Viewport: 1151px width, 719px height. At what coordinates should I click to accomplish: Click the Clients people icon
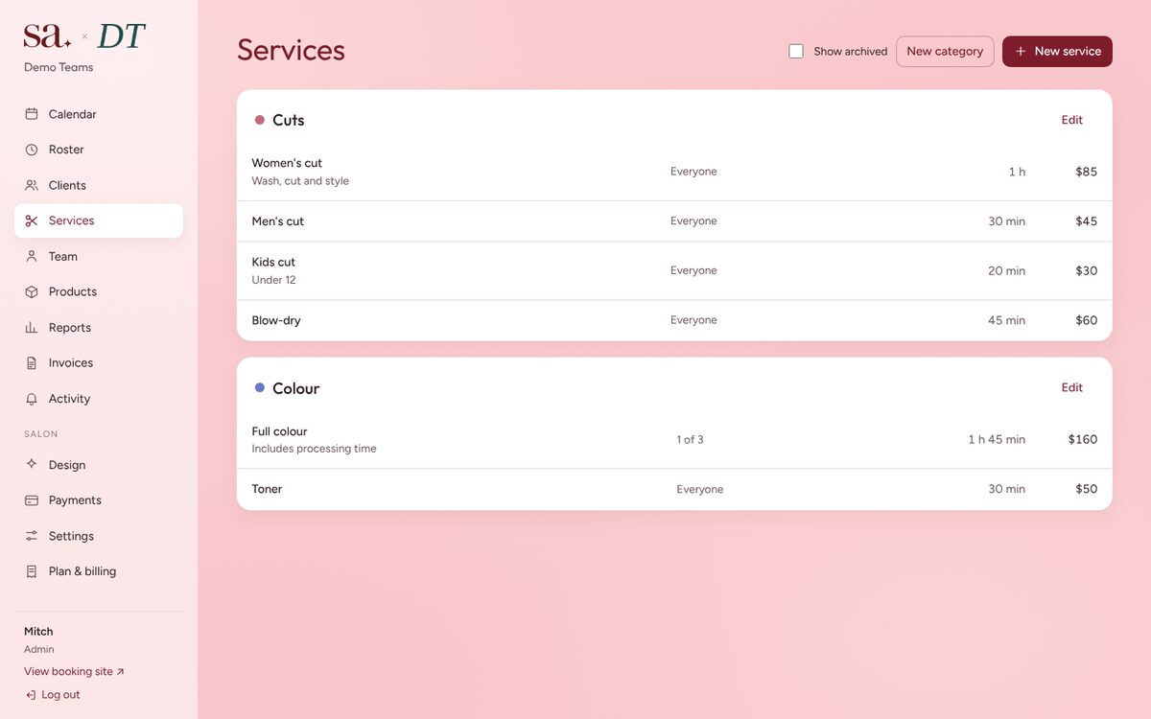32,185
